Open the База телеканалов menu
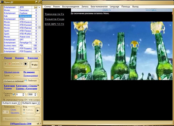Screen dimensions: 174x126 [x=99, y=7]
